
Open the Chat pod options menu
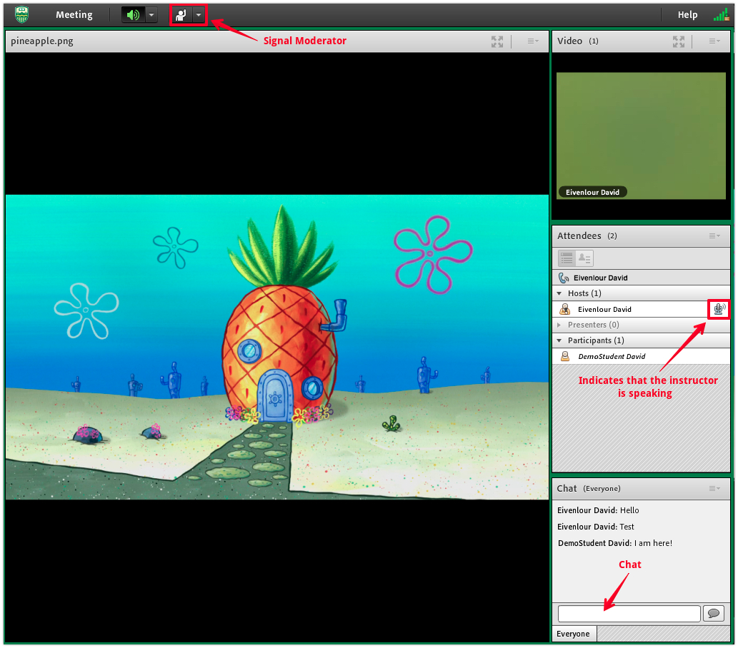click(714, 489)
